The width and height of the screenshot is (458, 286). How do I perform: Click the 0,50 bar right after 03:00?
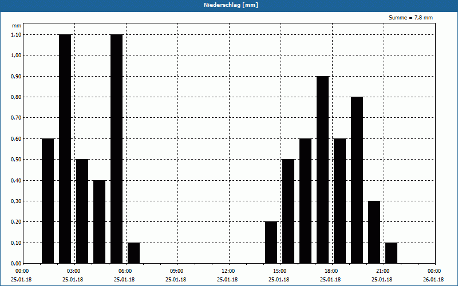click(x=82, y=212)
